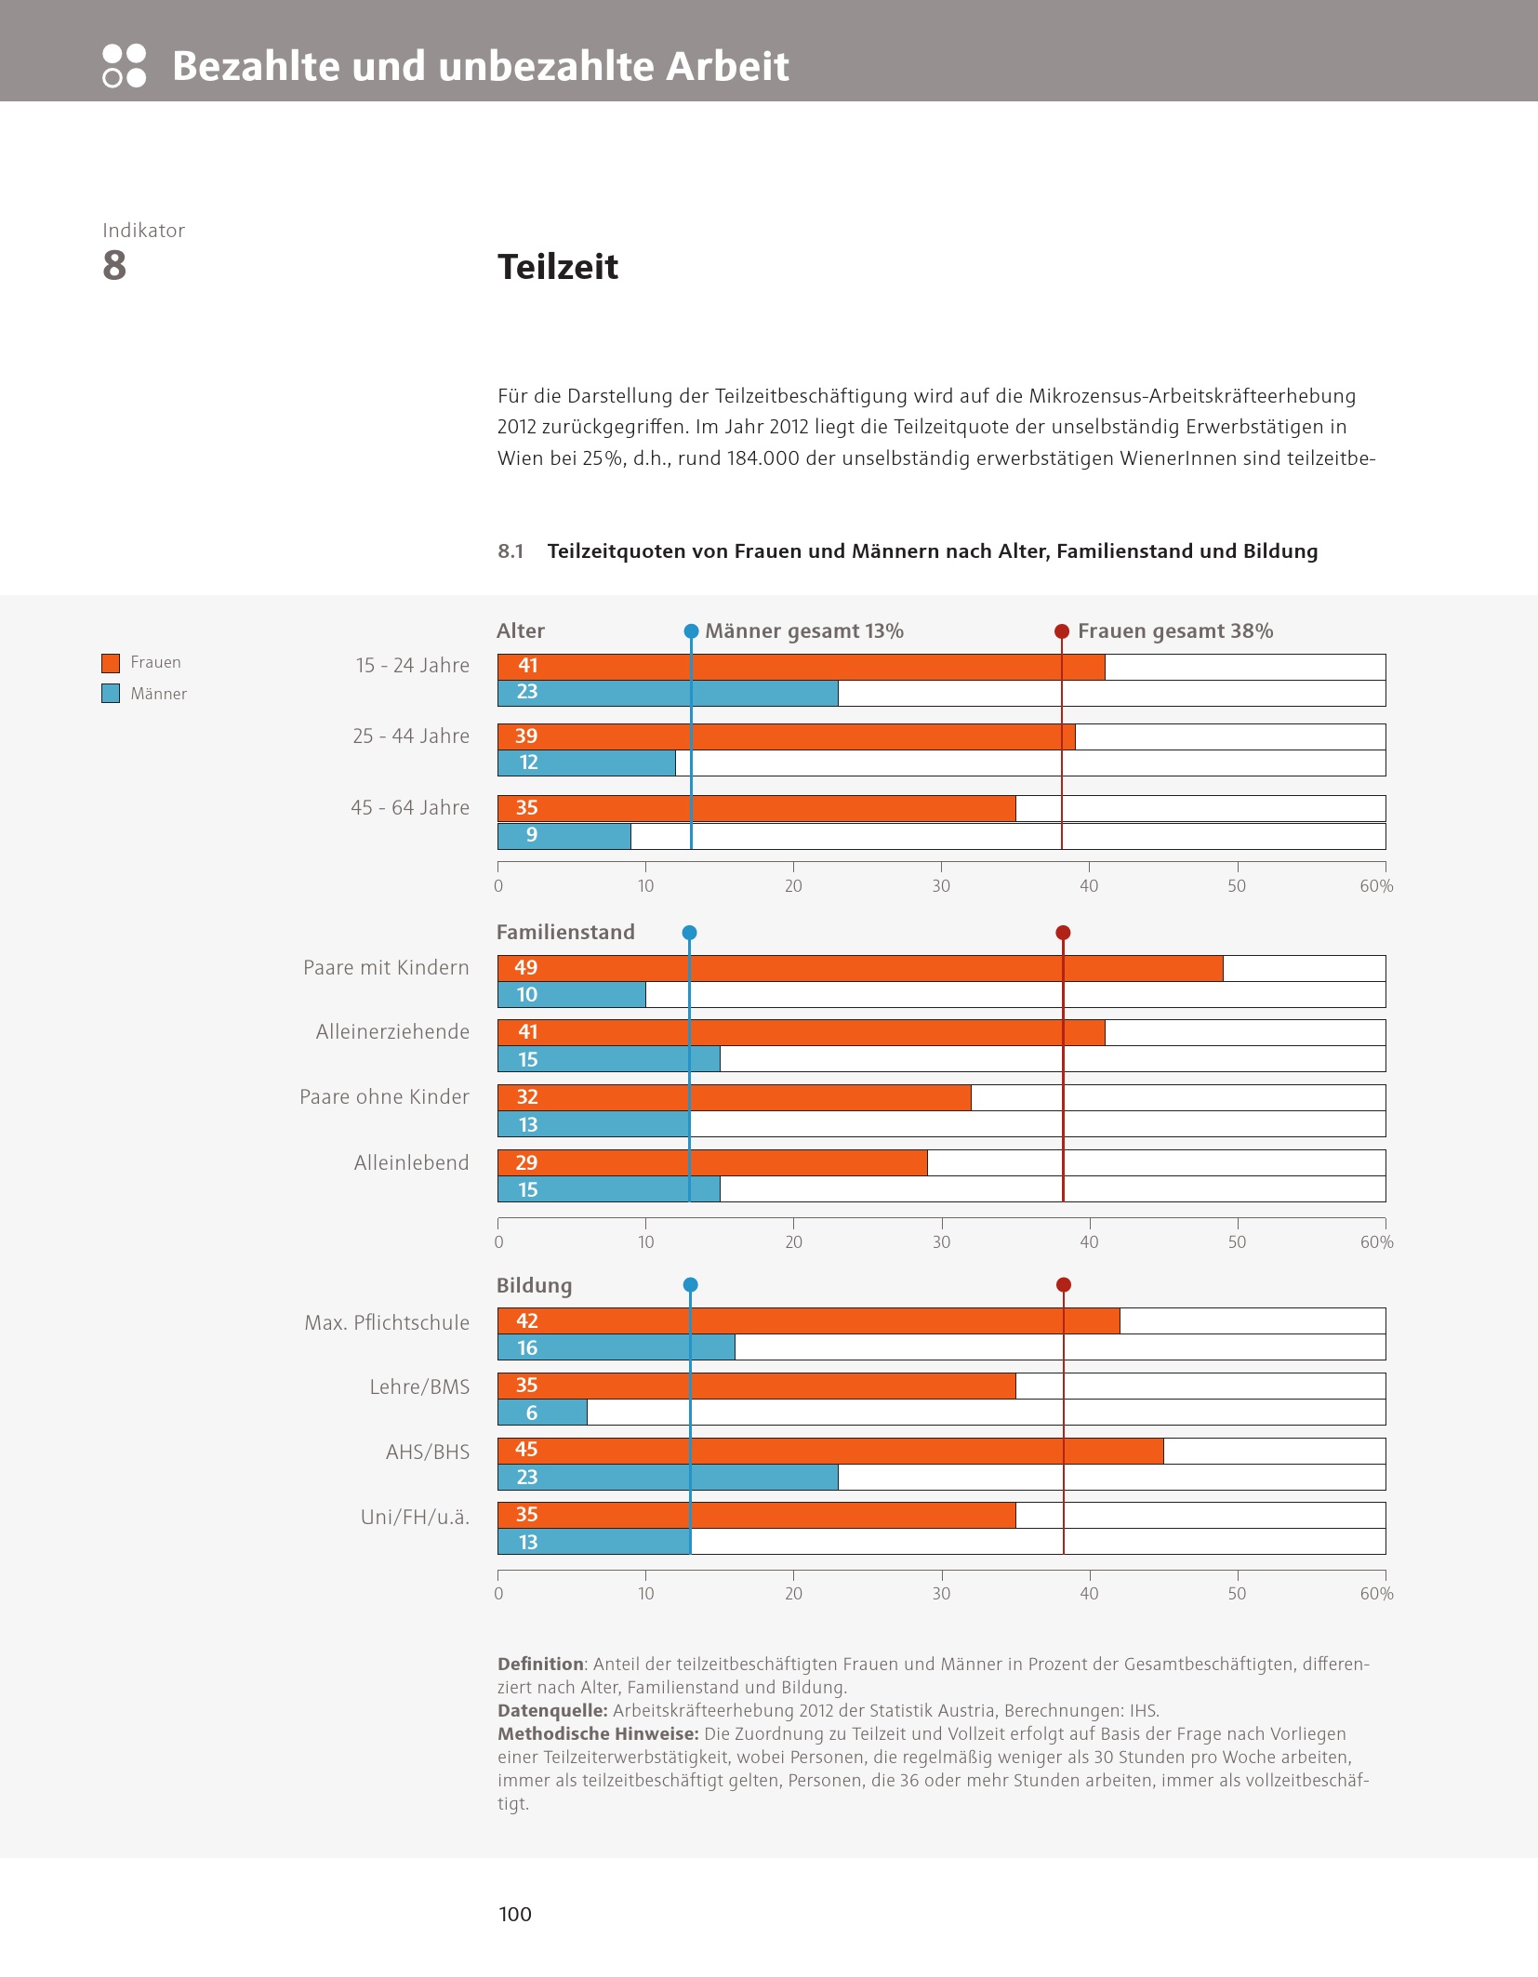Click the page number 100
This screenshot has height=1977, width=1538.
[x=515, y=1914]
